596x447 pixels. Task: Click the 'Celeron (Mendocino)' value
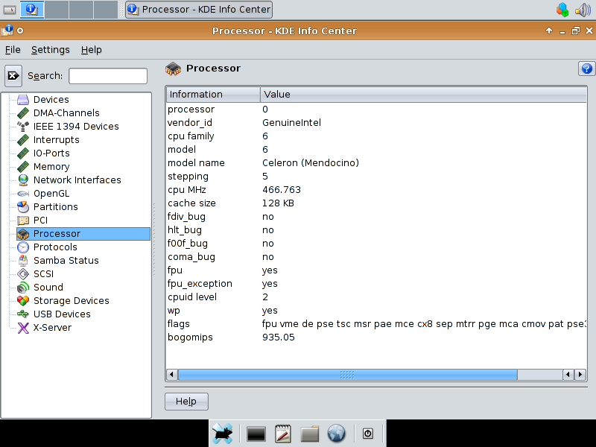[x=311, y=163]
